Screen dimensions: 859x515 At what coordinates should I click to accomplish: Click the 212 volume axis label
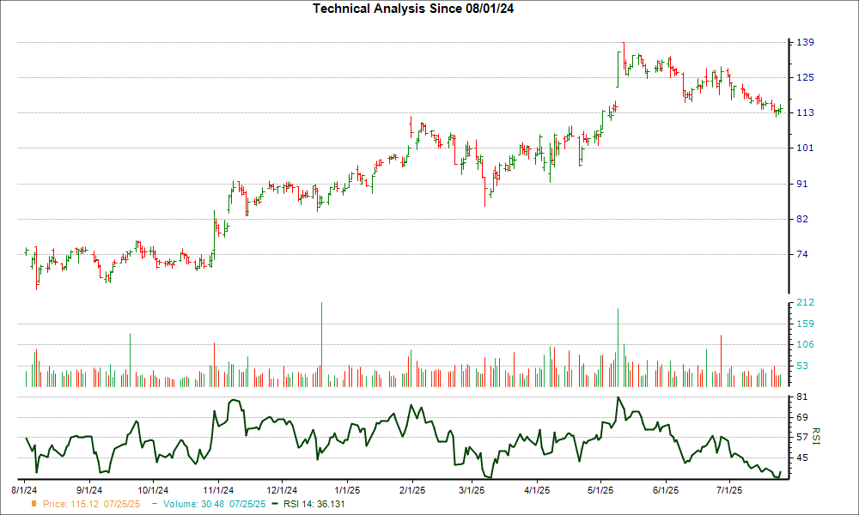coord(805,303)
